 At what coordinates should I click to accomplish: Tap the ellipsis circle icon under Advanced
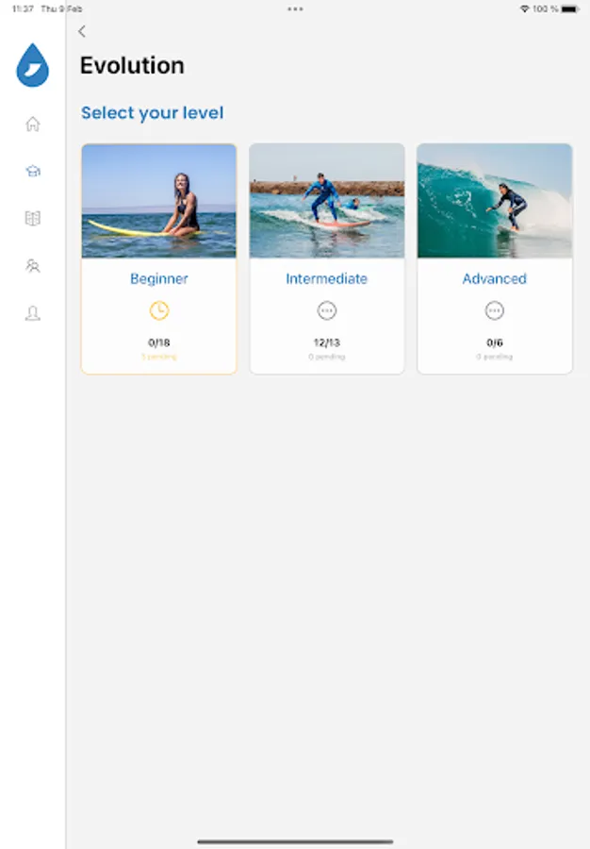pyautogui.click(x=494, y=310)
